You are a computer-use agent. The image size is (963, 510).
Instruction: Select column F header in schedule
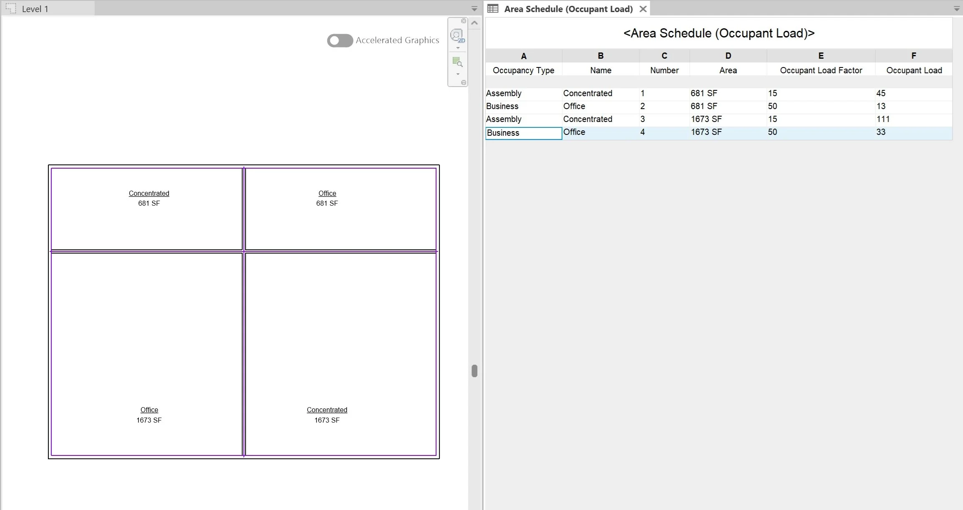(914, 56)
